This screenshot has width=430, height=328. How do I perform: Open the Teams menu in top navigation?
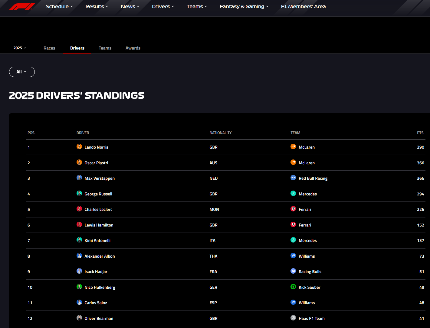(197, 6)
